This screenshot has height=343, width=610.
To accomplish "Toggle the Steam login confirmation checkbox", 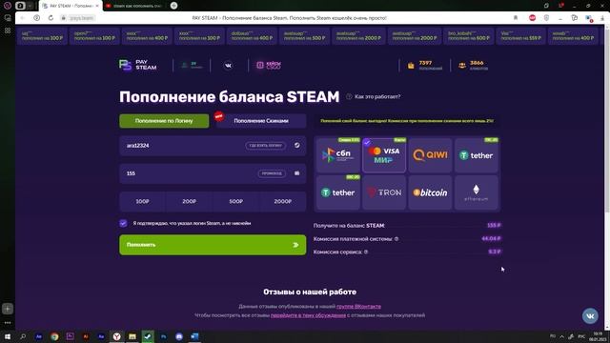I will point(123,223).
